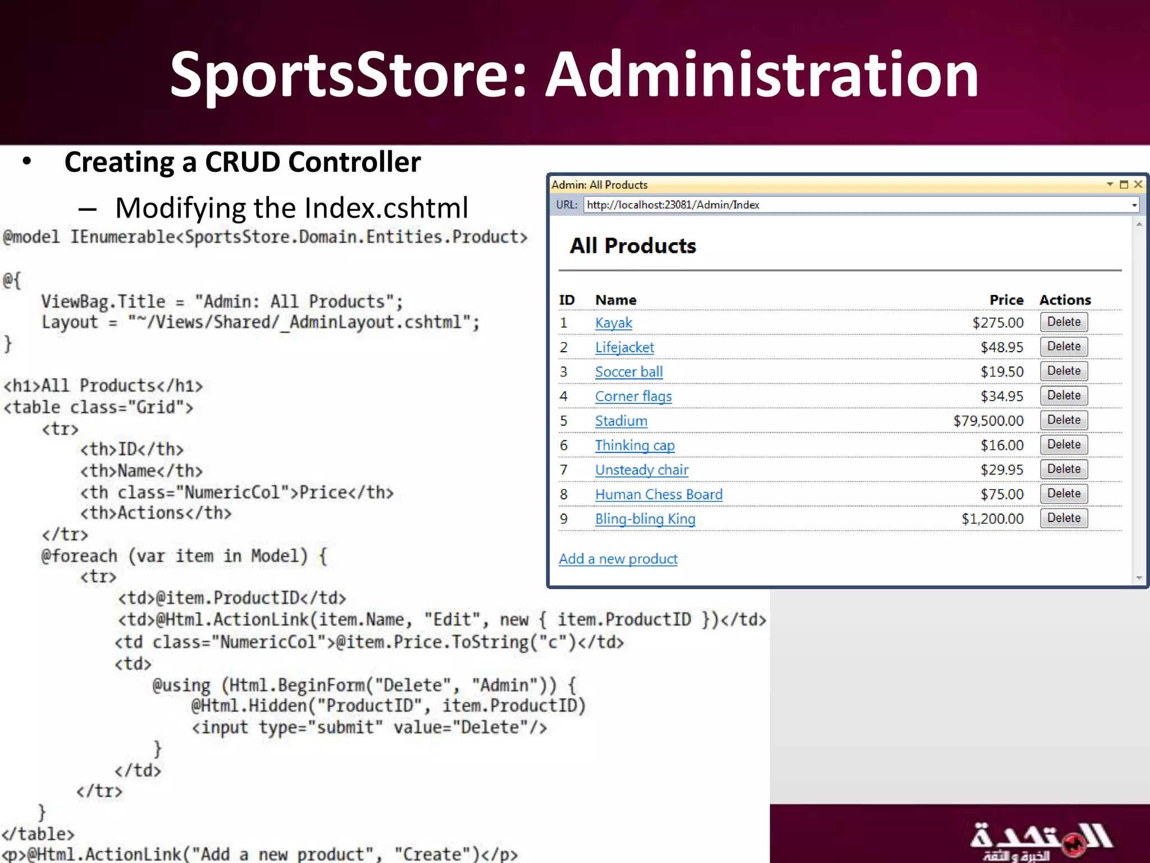Image resolution: width=1150 pixels, height=863 pixels.
Task: Click the All Products page heading
Action: click(x=633, y=246)
